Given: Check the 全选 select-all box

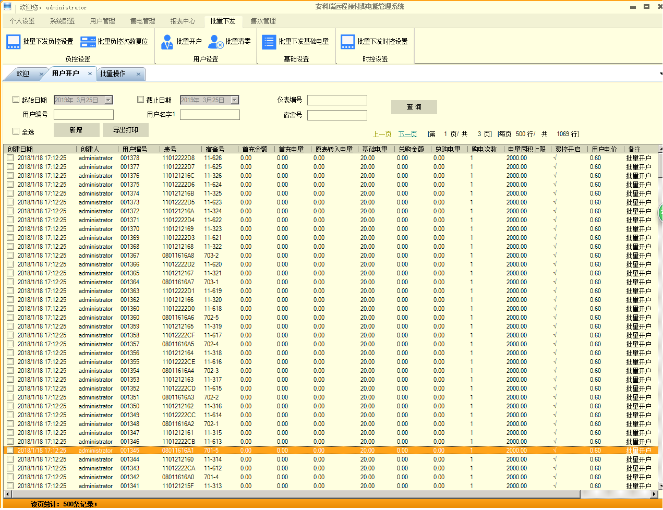Looking at the screenshot, I should 16,131.
